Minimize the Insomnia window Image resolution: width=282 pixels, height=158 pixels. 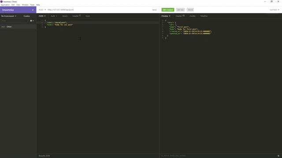(x=265, y=2)
